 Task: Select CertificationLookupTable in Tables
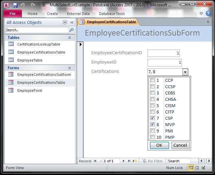click(x=40, y=44)
